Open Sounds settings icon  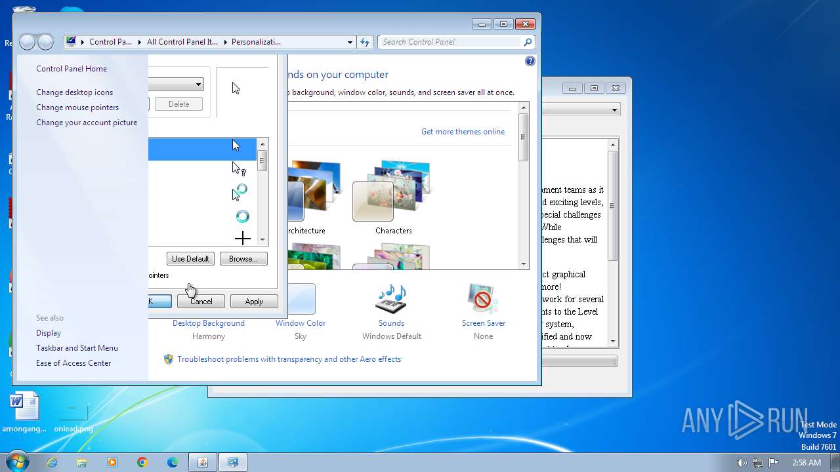click(x=391, y=299)
